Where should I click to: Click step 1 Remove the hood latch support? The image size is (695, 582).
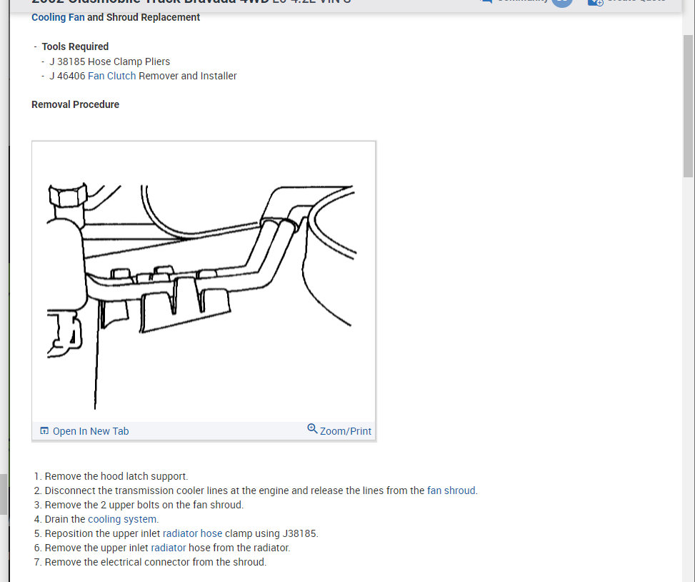click(x=116, y=476)
